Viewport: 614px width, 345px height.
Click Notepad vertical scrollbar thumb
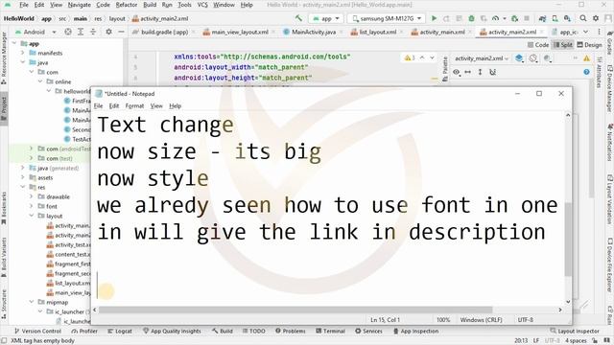[x=568, y=239]
